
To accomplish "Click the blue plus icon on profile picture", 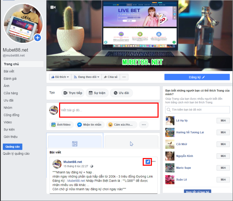I will click(38, 38).
